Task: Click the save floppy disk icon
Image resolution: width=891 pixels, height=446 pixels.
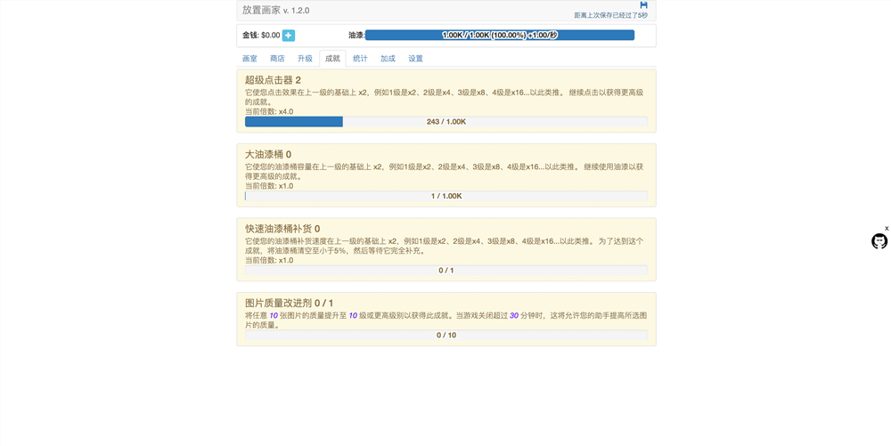Action: pos(643,5)
